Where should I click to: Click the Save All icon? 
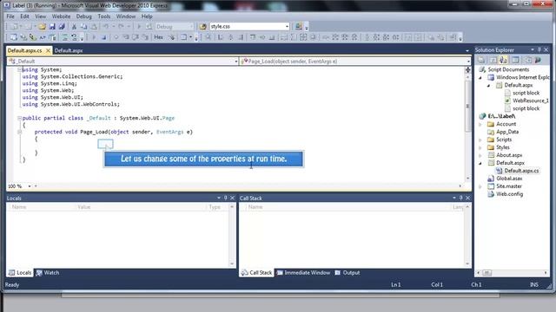click(x=62, y=27)
